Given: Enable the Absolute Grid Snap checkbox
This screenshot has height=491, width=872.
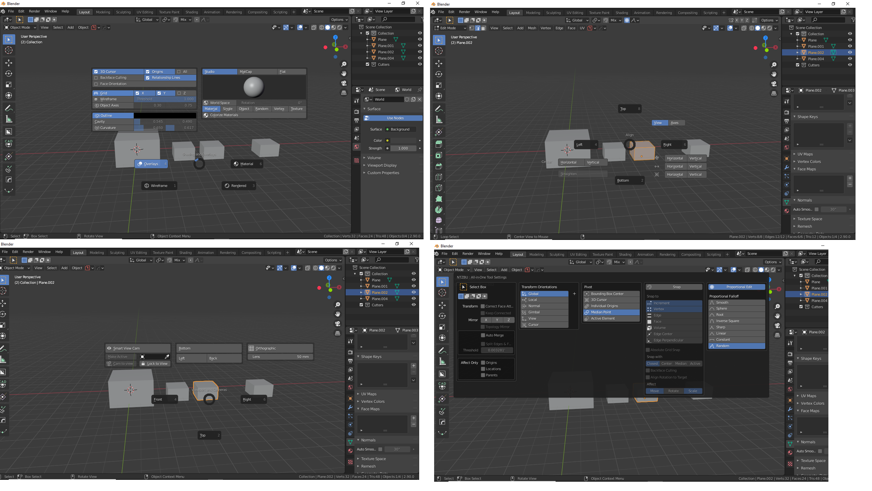Looking at the screenshot, I should click(648, 350).
